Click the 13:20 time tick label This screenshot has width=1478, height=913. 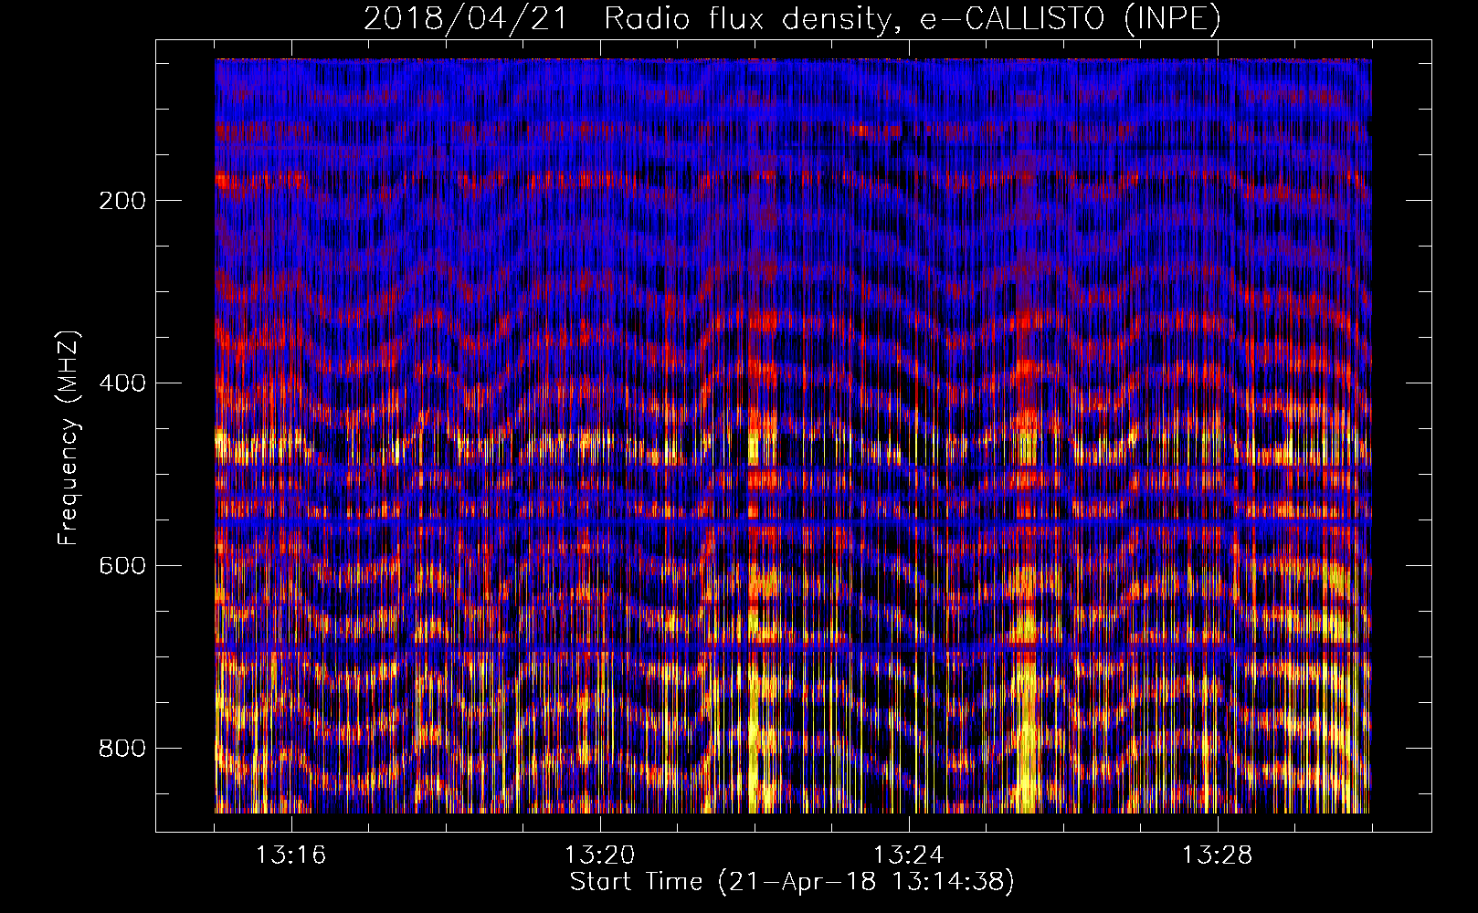[x=600, y=855]
